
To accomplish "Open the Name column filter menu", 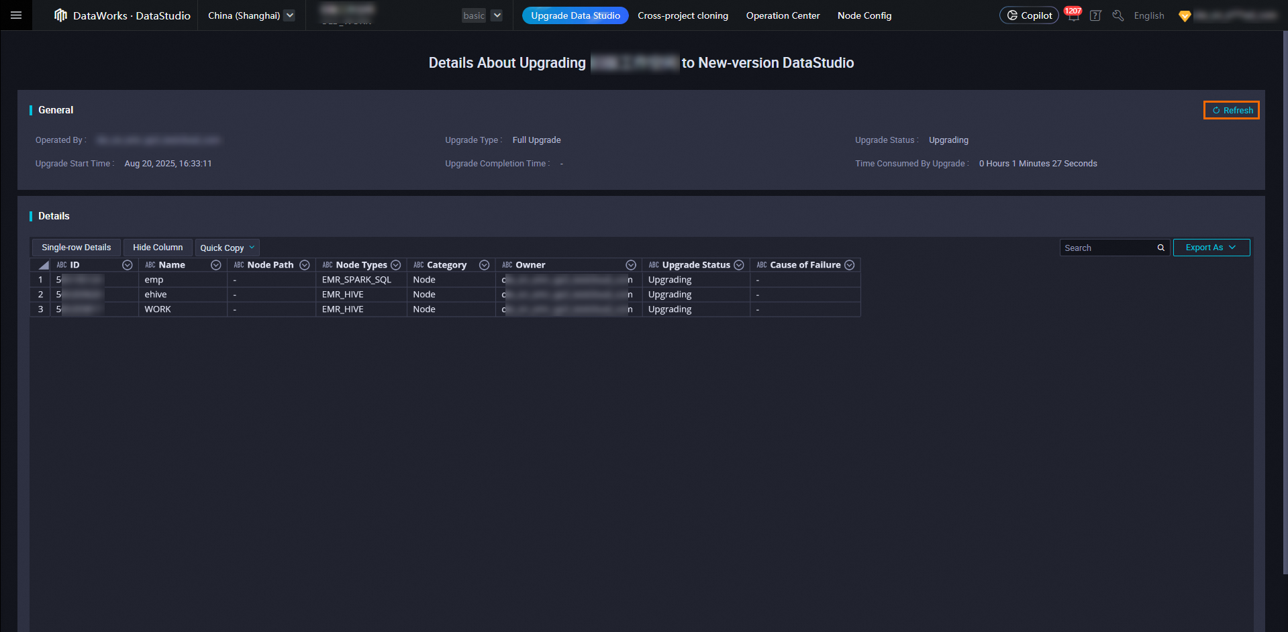I will tap(215, 265).
